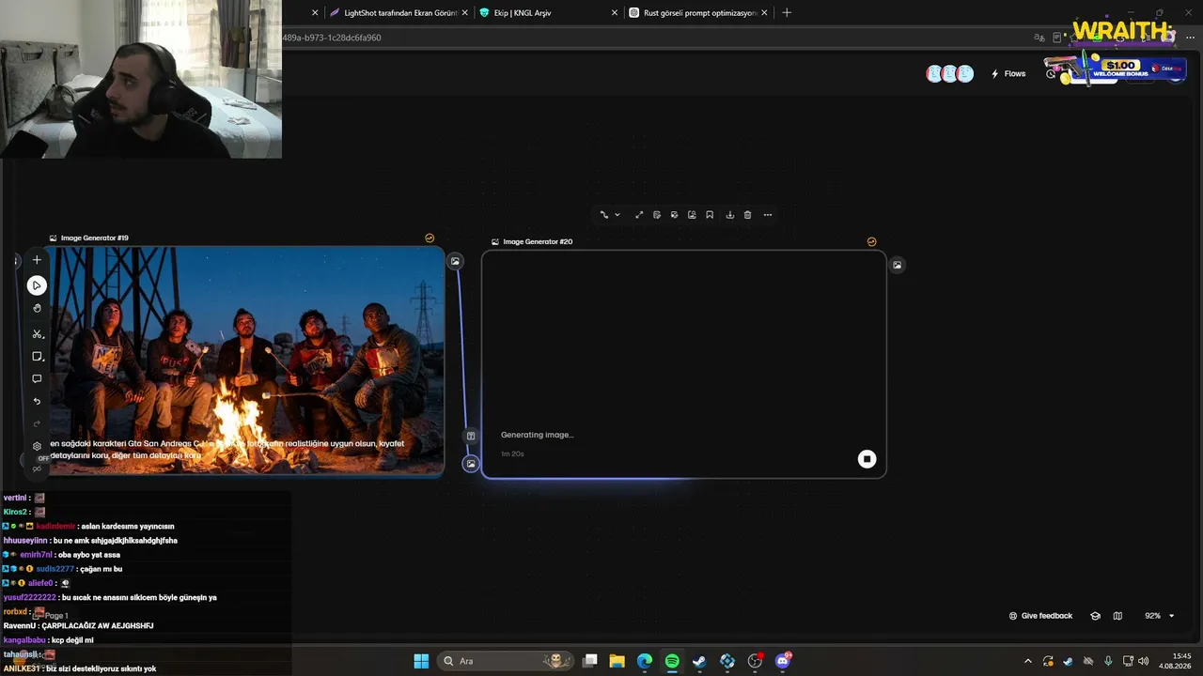The image size is (1203, 676).
Task: Open the campfire generated image thumbnail
Action: click(246, 361)
